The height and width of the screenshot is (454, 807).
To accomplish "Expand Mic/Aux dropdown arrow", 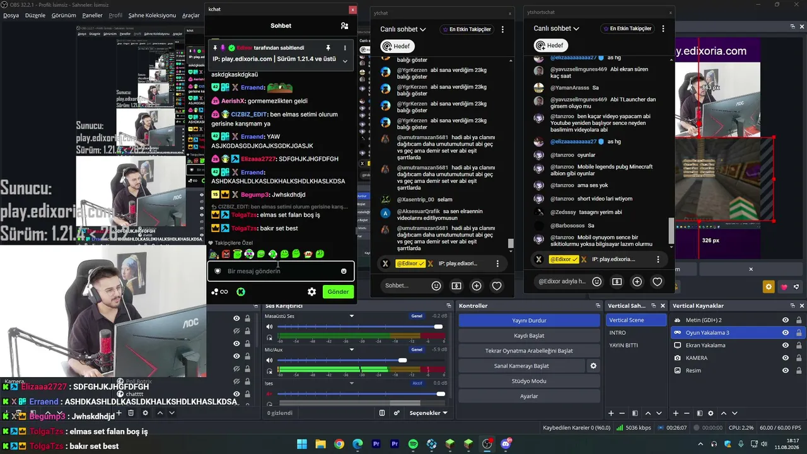I will pos(352,349).
